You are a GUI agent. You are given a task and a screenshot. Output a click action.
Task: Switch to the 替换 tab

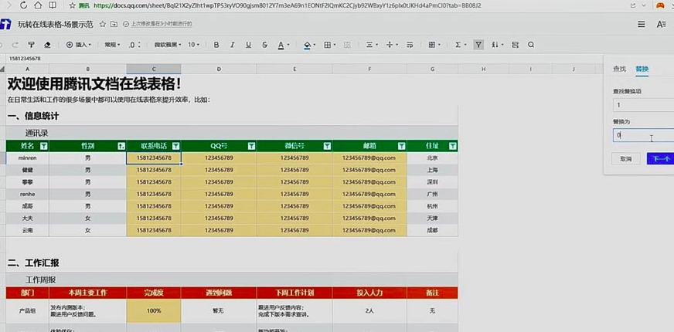coord(642,69)
